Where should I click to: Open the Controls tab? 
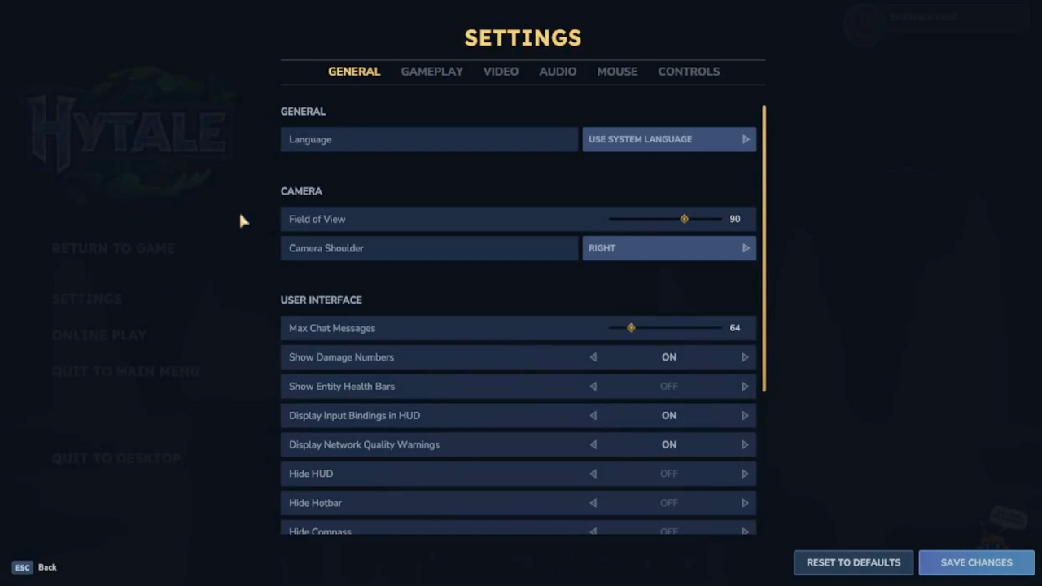689,72
